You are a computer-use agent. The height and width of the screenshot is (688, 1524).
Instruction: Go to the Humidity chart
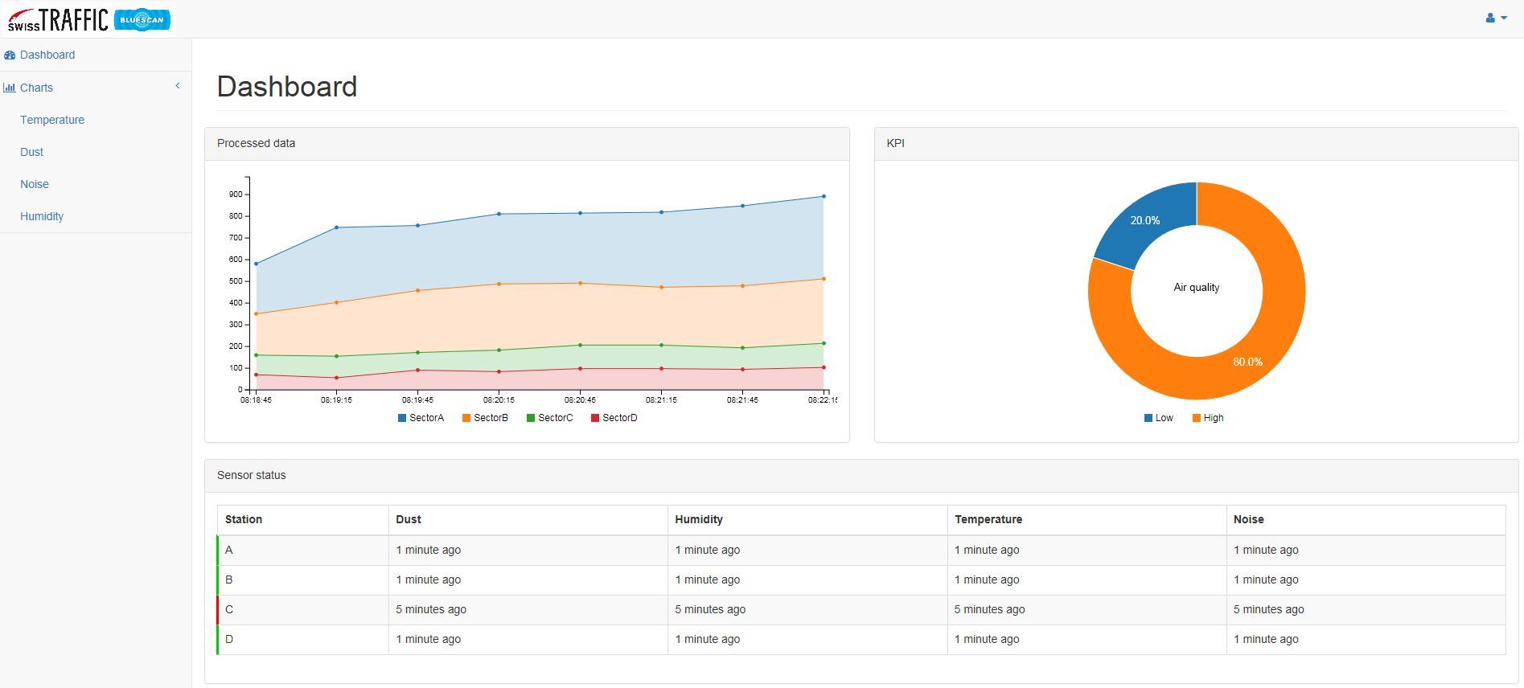click(42, 216)
